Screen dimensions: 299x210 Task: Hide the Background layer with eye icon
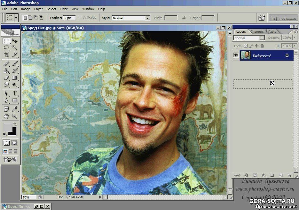(236, 55)
